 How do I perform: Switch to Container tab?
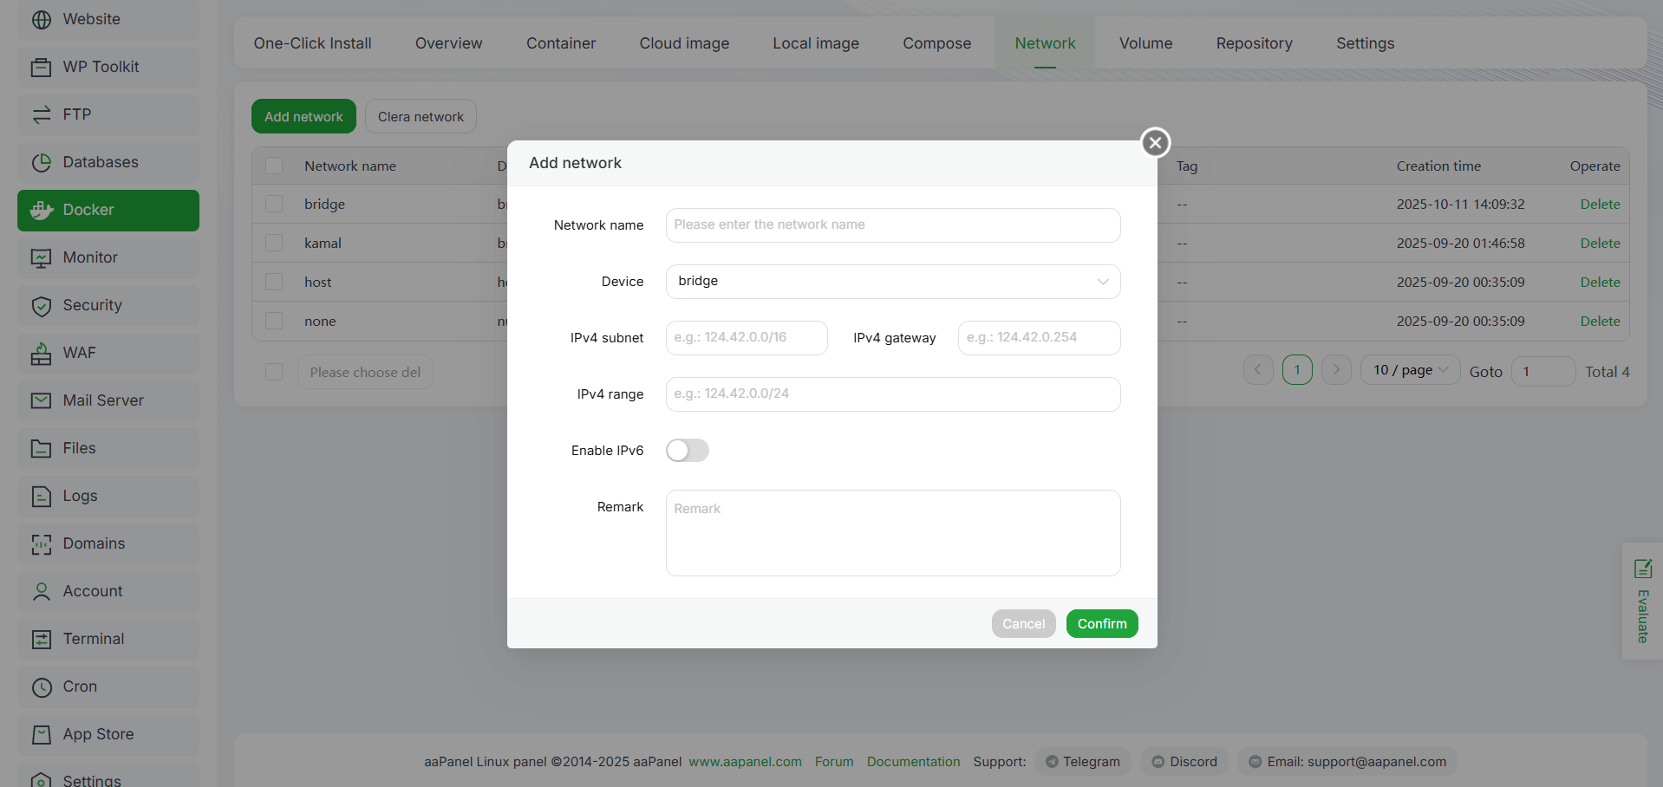tap(561, 43)
